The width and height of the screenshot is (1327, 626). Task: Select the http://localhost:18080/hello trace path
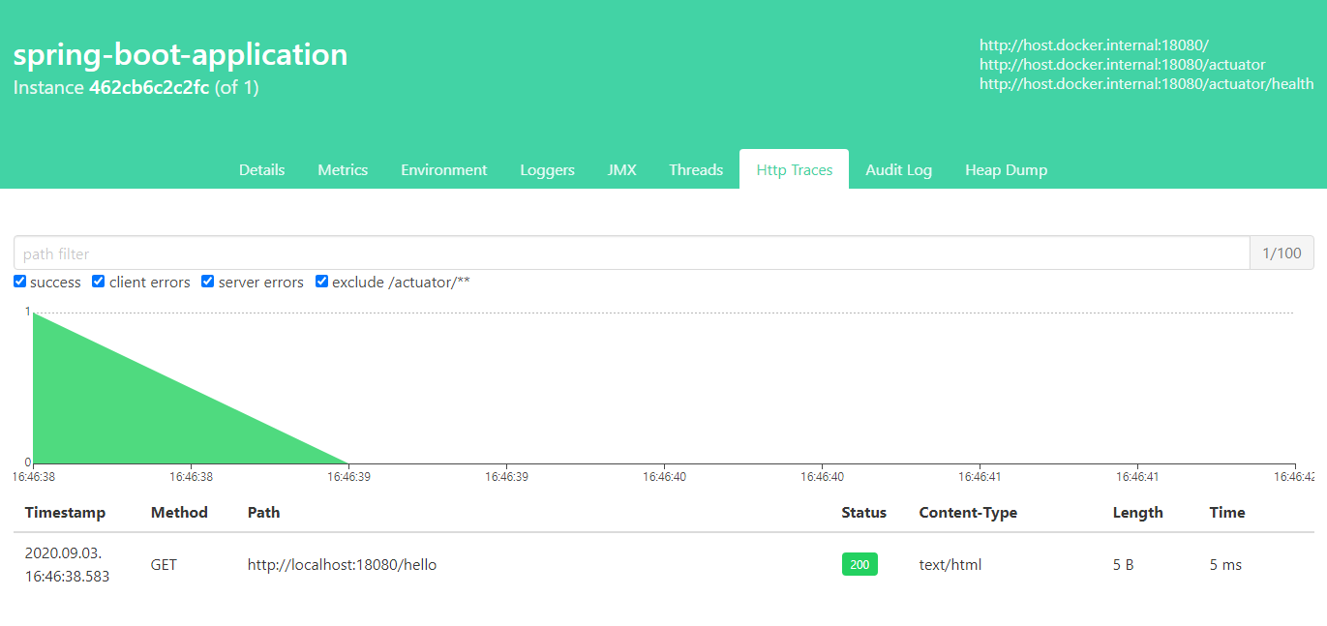(x=343, y=565)
